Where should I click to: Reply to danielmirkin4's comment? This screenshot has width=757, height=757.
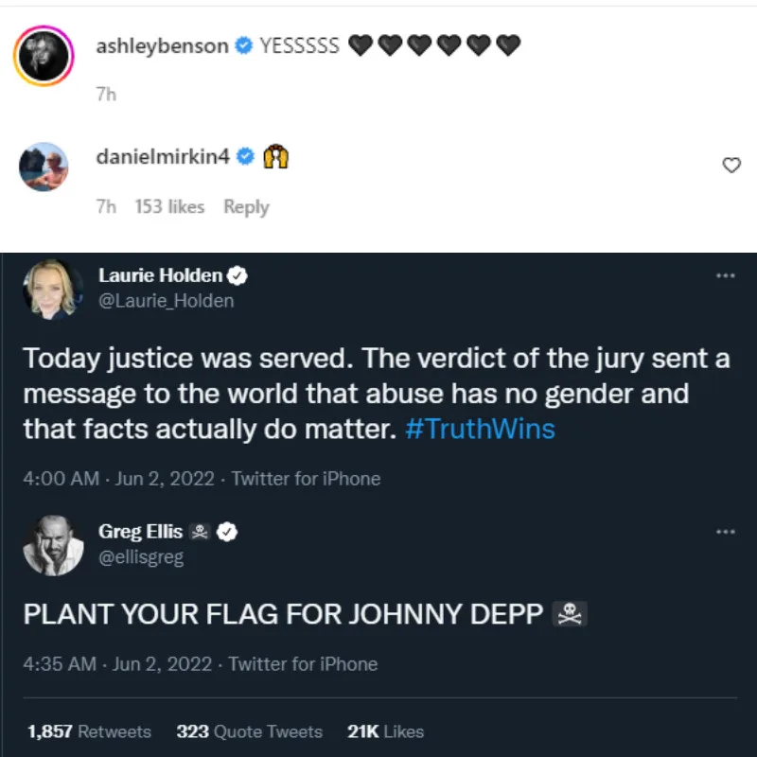pos(246,206)
